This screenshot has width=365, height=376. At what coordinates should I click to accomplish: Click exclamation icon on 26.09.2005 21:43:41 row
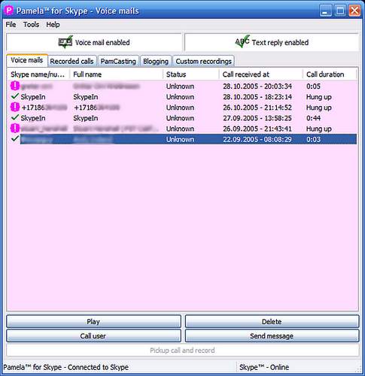point(15,129)
